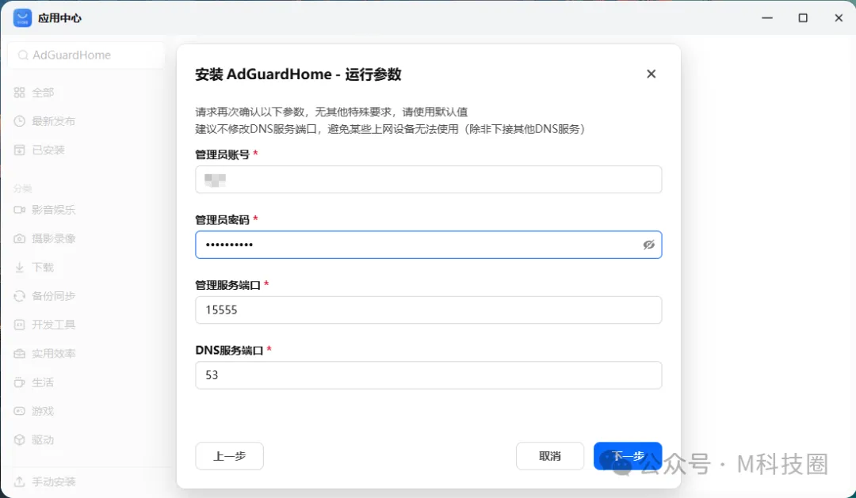Open the 摄影录像 camera category icon

[17, 238]
